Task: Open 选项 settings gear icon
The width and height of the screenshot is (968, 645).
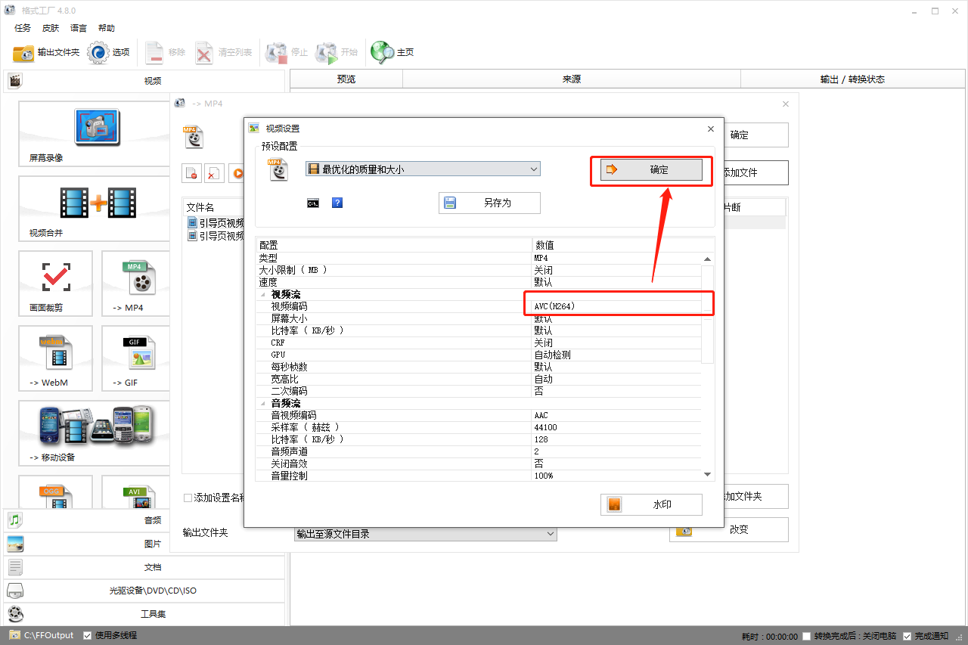Action: [98, 53]
